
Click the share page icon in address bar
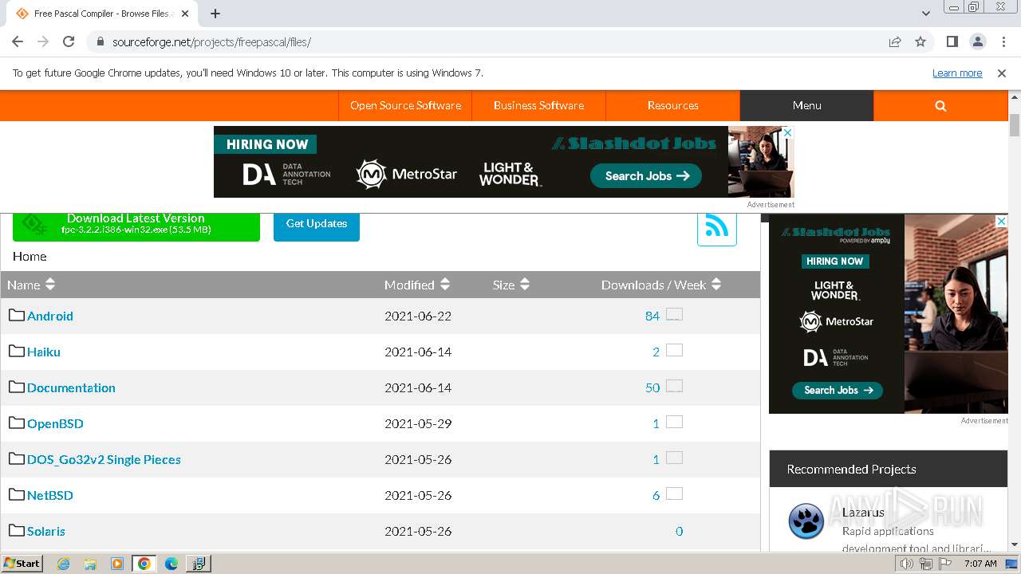click(895, 41)
